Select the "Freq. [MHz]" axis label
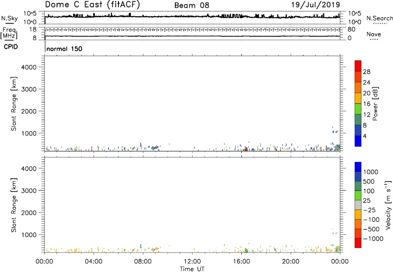The image size is (393, 272). 9,33
